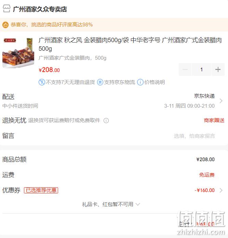Tap the no 7-day return icon
Screen dimensions: 228x238
[x=42, y=82]
